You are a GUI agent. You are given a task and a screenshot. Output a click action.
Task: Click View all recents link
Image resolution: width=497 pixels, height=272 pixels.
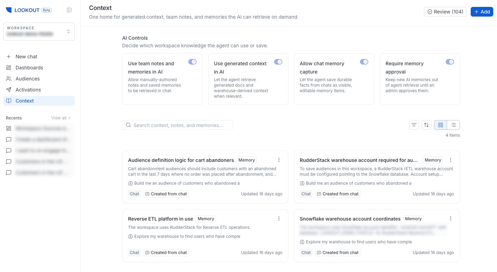[x=61, y=118]
